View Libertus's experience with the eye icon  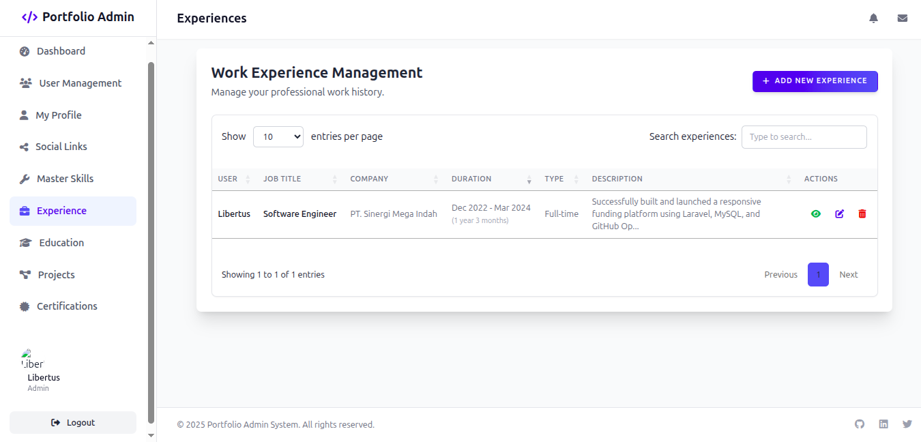click(x=815, y=213)
